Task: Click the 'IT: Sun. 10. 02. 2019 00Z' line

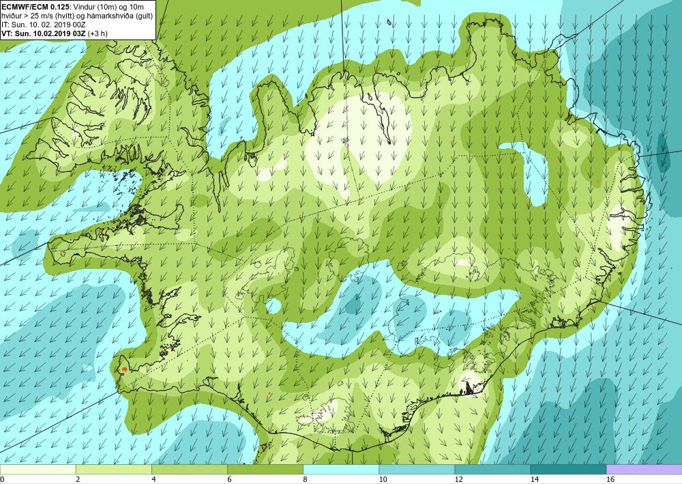Action: coord(44,25)
